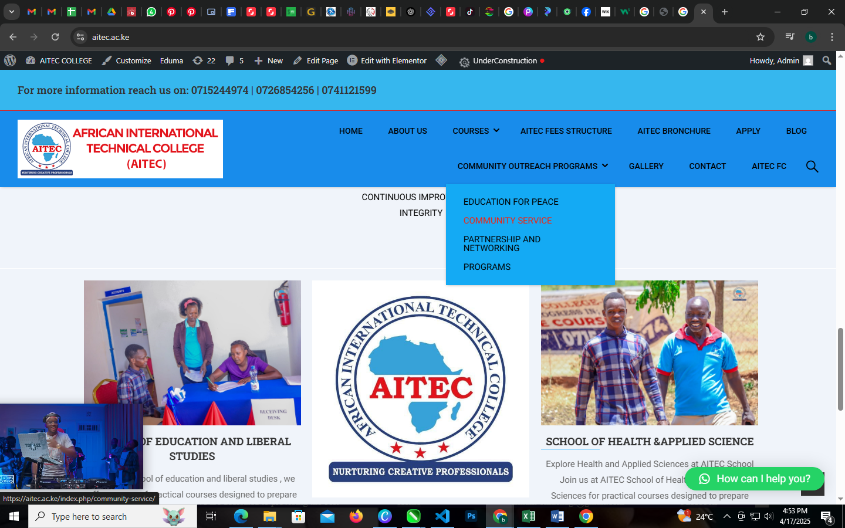
Task: Reload the page with the refresh icon
Action: (x=55, y=37)
